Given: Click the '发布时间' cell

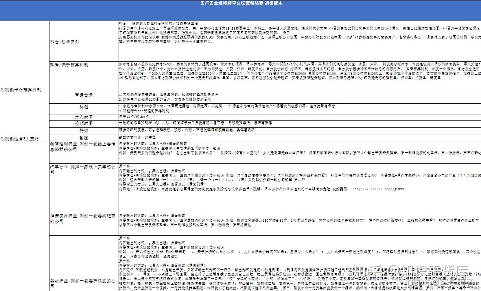Looking at the screenshot, I should click(84, 117).
